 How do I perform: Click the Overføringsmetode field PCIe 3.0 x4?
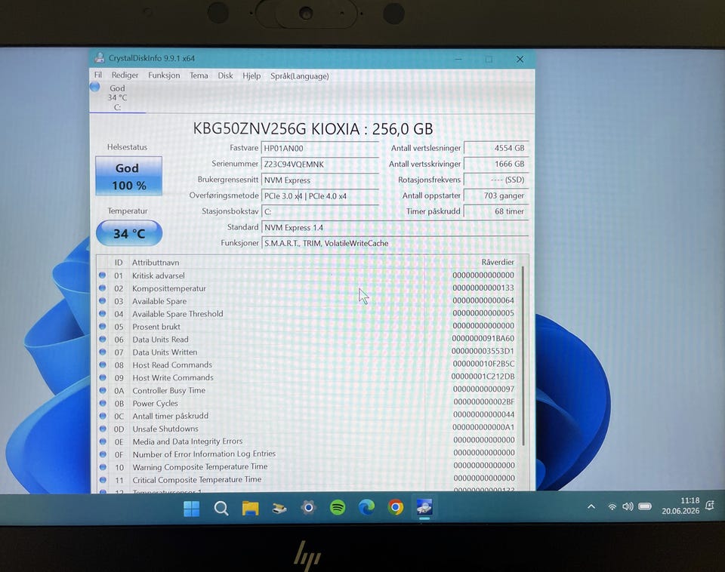click(320, 196)
